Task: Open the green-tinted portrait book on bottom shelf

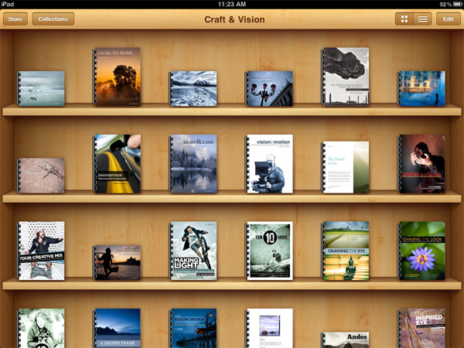Action: (x=41, y=328)
